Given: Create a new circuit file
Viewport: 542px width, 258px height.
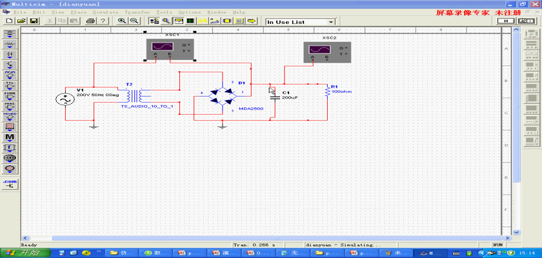Looking at the screenshot, I should click(x=9, y=21).
